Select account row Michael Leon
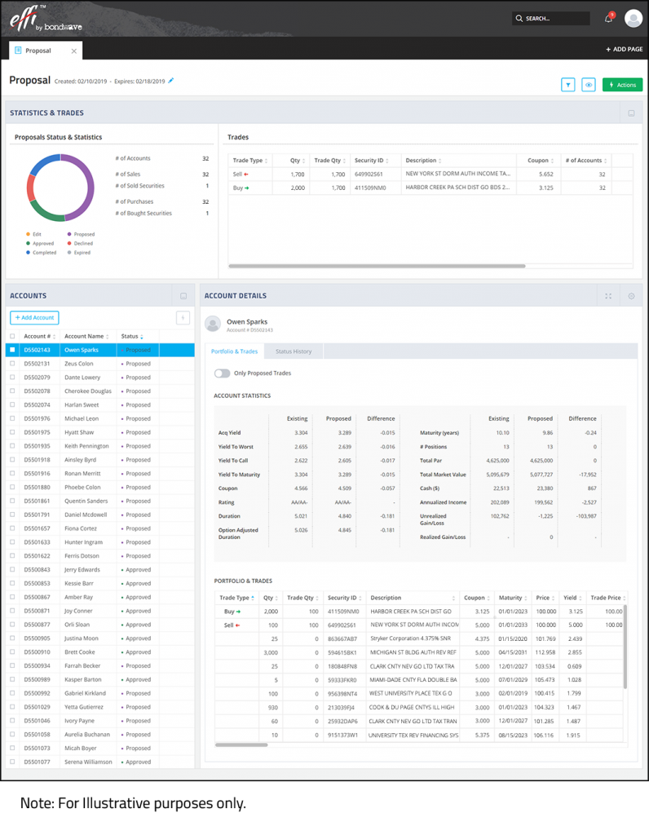 [x=100, y=418]
